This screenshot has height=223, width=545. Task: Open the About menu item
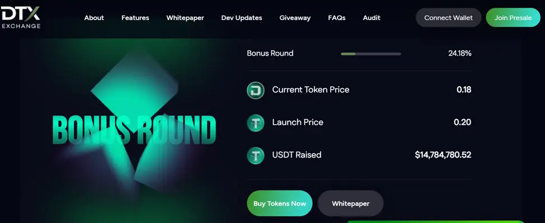point(94,18)
